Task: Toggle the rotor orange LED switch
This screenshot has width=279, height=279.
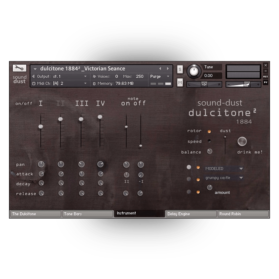Action: click(x=209, y=131)
